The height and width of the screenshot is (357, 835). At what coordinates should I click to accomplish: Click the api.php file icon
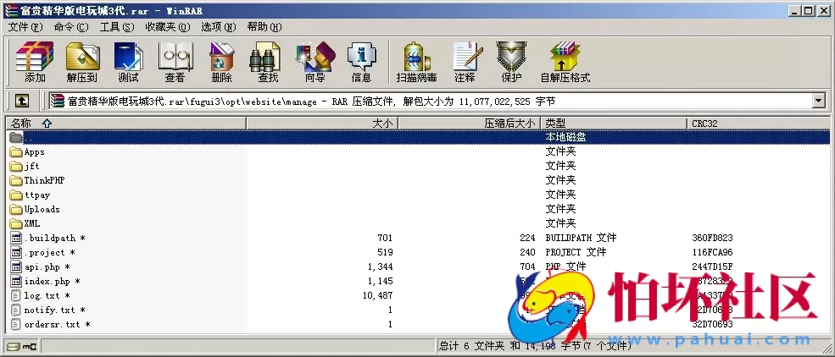click(16, 266)
